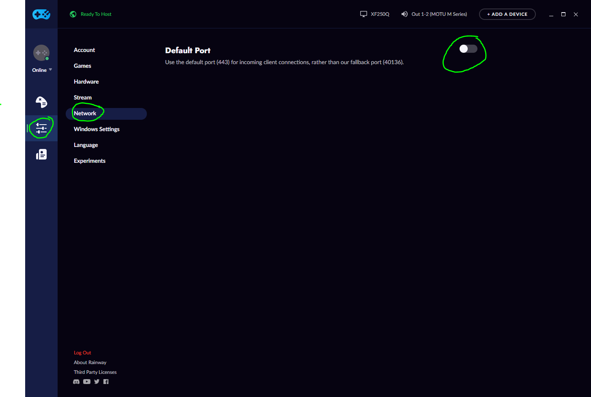Click the Log Out link

82,353
